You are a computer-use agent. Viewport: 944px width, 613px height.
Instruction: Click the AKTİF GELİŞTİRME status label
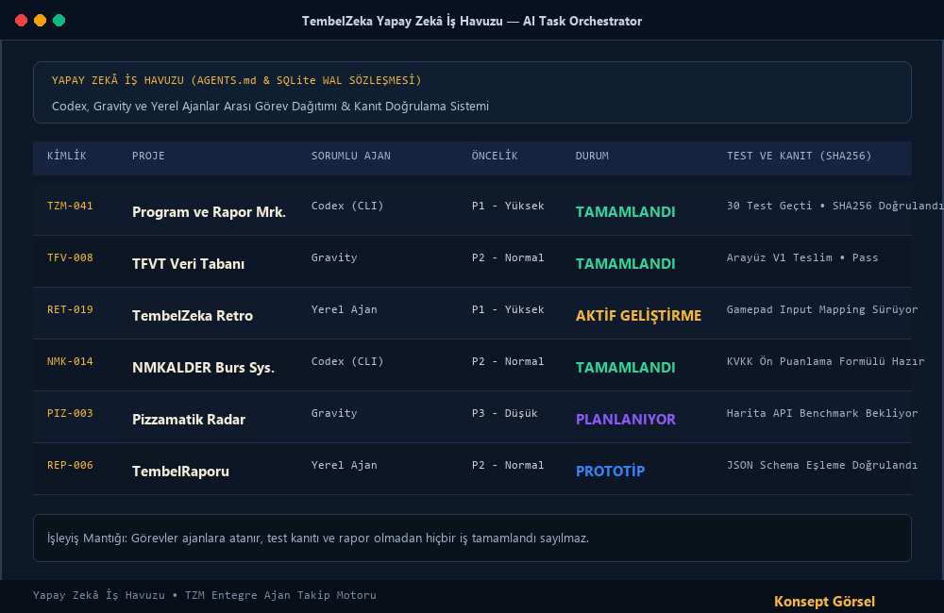[x=638, y=315]
